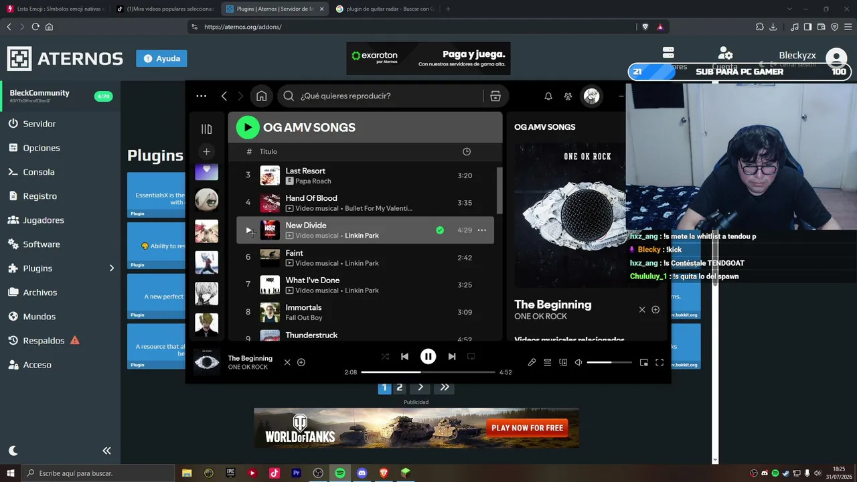The width and height of the screenshot is (857, 482).
Task: Open the Spotify miniplayer
Action: (x=643, y=362)
